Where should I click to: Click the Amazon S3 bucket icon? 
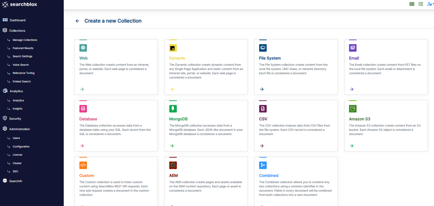[x=353, y=109]
